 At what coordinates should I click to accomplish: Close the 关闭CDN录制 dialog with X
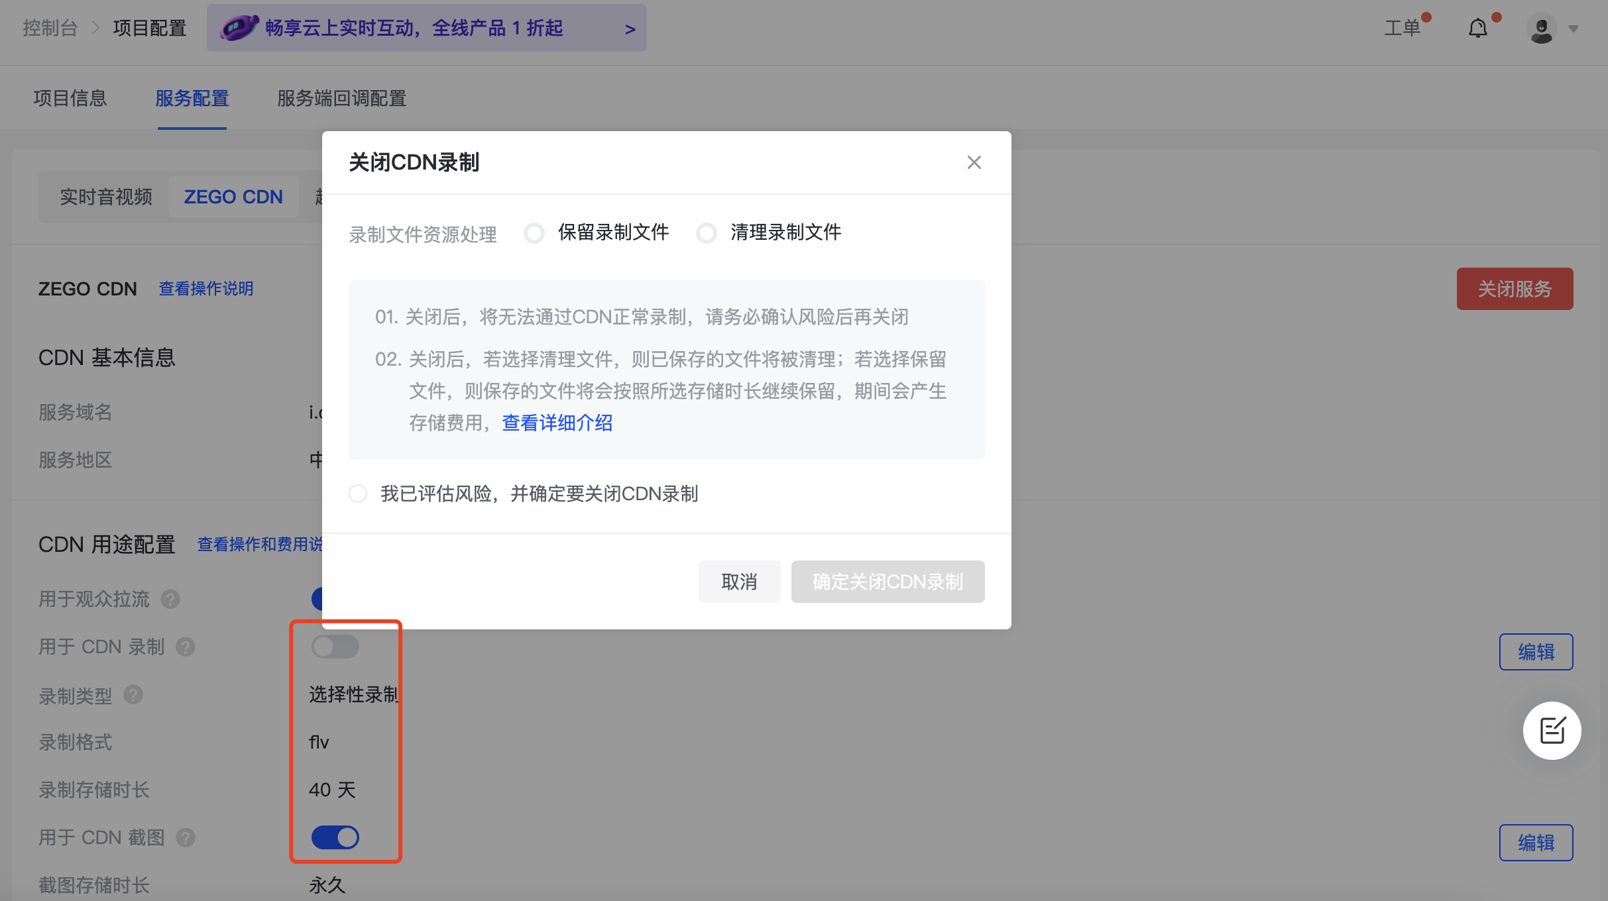click(974, 162)
